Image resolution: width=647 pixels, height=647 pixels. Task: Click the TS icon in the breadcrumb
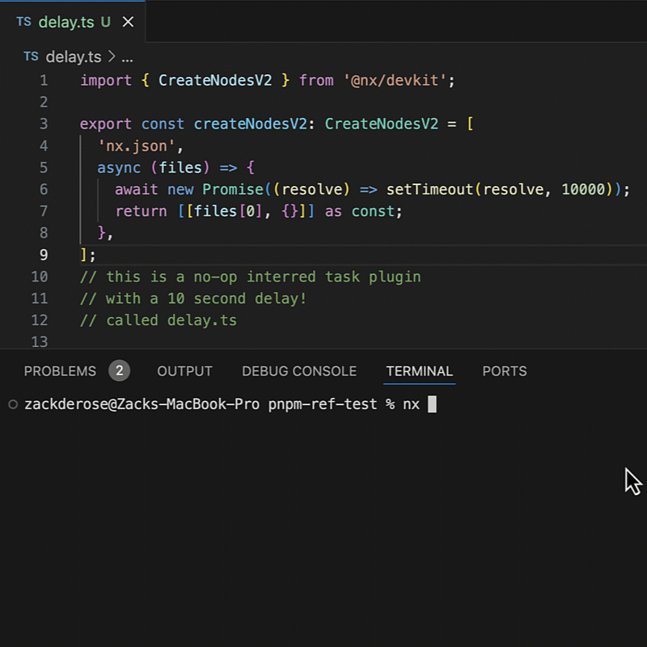pyautogui.click(x=31, y=57)
